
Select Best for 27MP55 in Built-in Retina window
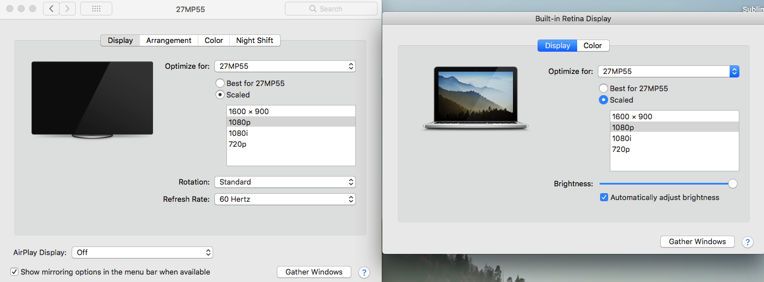(x=604, y=88)
